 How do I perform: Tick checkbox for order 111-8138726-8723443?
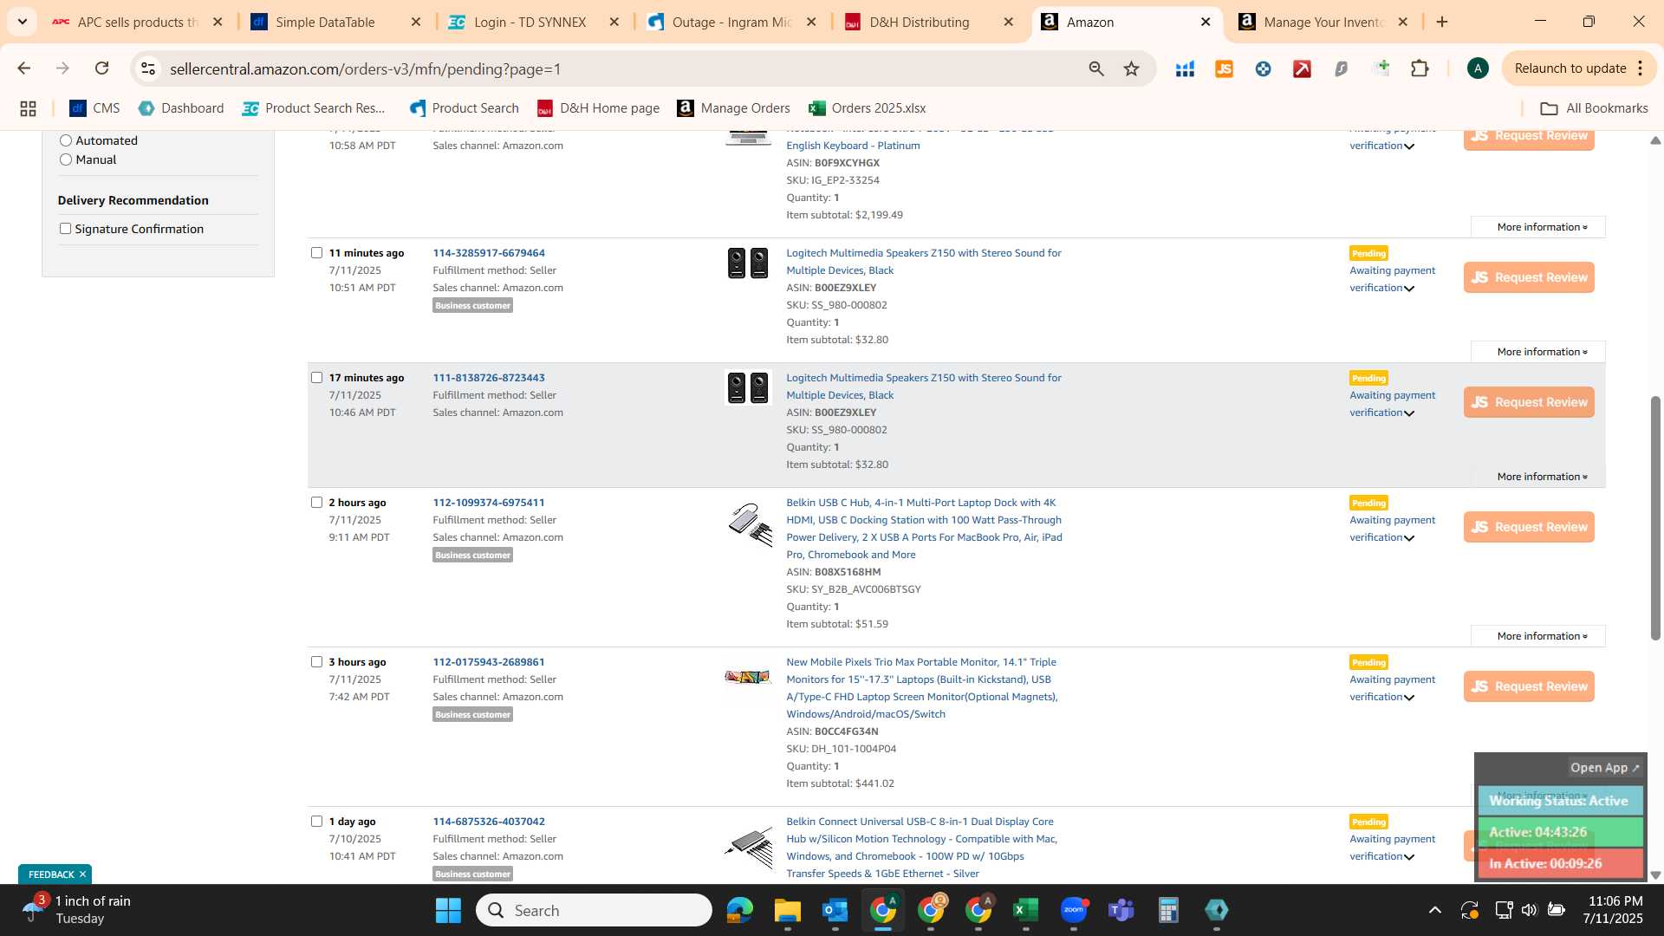tap(316, 378)
